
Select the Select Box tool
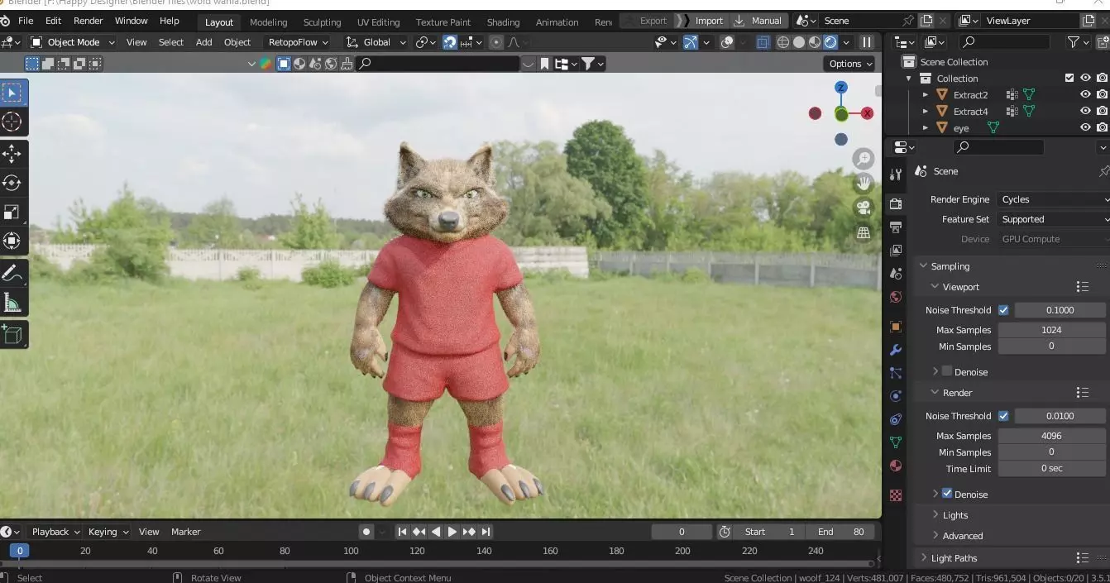12,93
